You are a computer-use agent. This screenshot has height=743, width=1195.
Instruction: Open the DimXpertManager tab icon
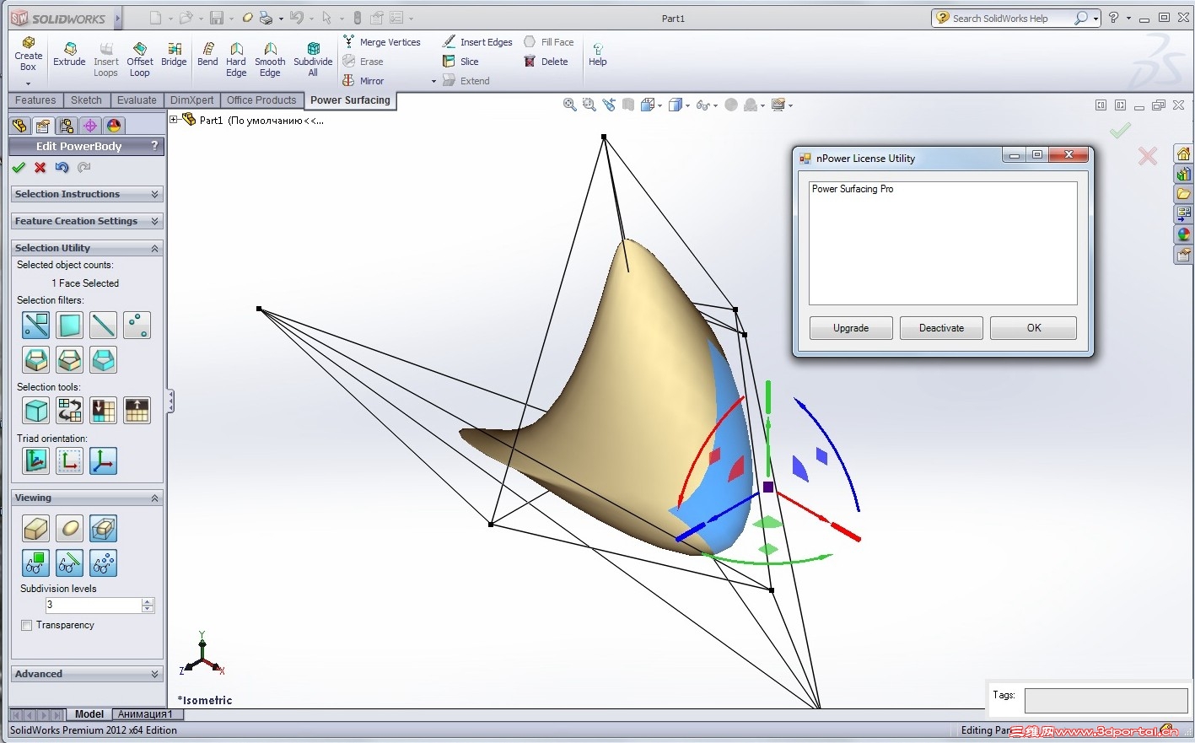tap(90, 126)
